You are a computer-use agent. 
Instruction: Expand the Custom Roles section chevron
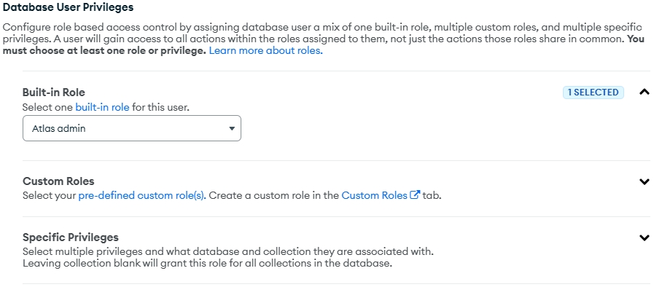(644, 181)
